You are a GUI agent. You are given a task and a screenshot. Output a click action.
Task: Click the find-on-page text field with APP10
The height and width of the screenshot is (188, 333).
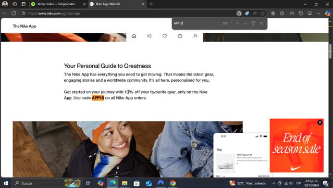pos(196,23)
